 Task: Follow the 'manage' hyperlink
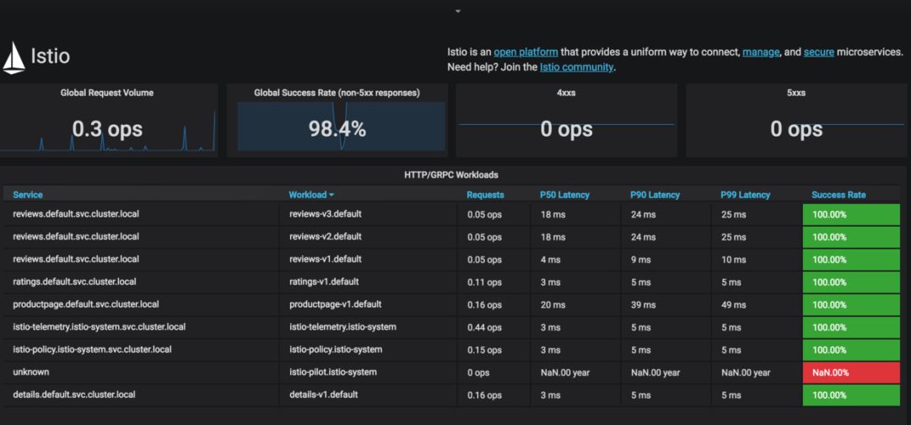[761, 52]
